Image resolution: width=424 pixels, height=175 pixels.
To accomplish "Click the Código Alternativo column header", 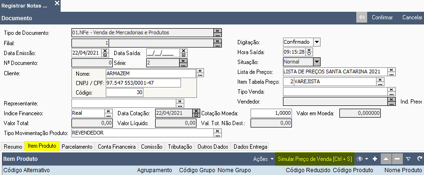I will (x=26, y=170).
